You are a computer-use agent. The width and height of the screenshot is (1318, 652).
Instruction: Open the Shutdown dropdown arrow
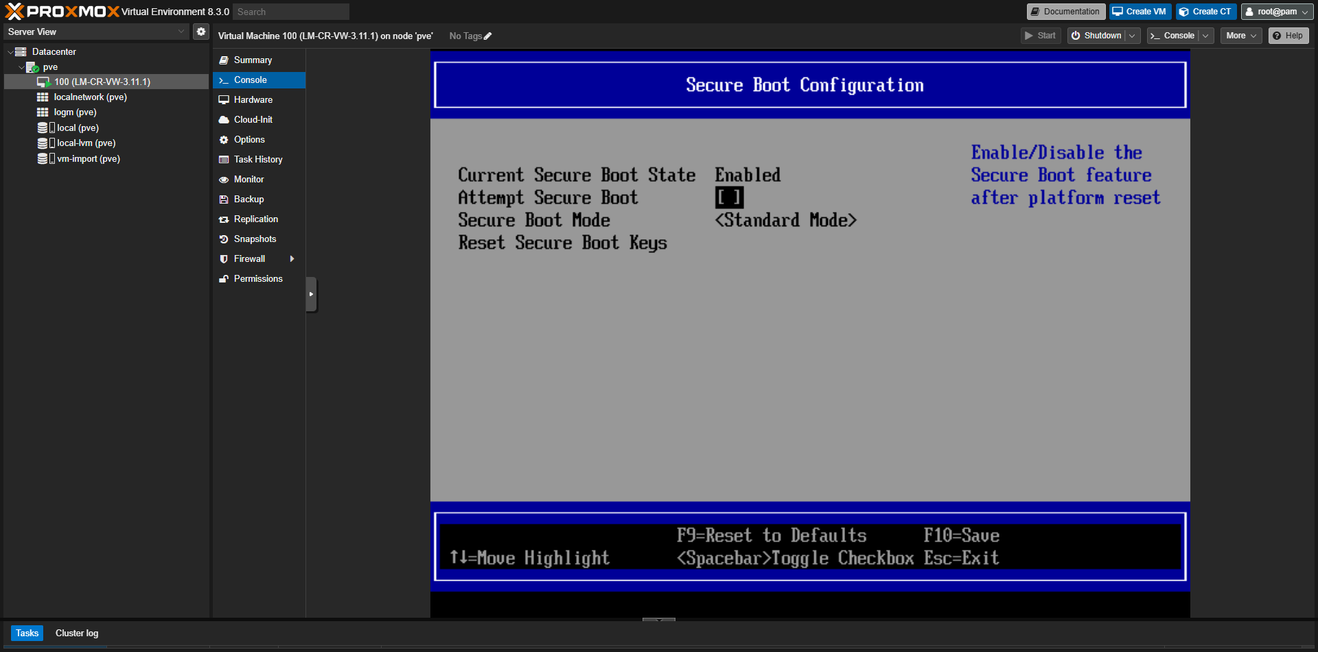tap(1133, 35)
